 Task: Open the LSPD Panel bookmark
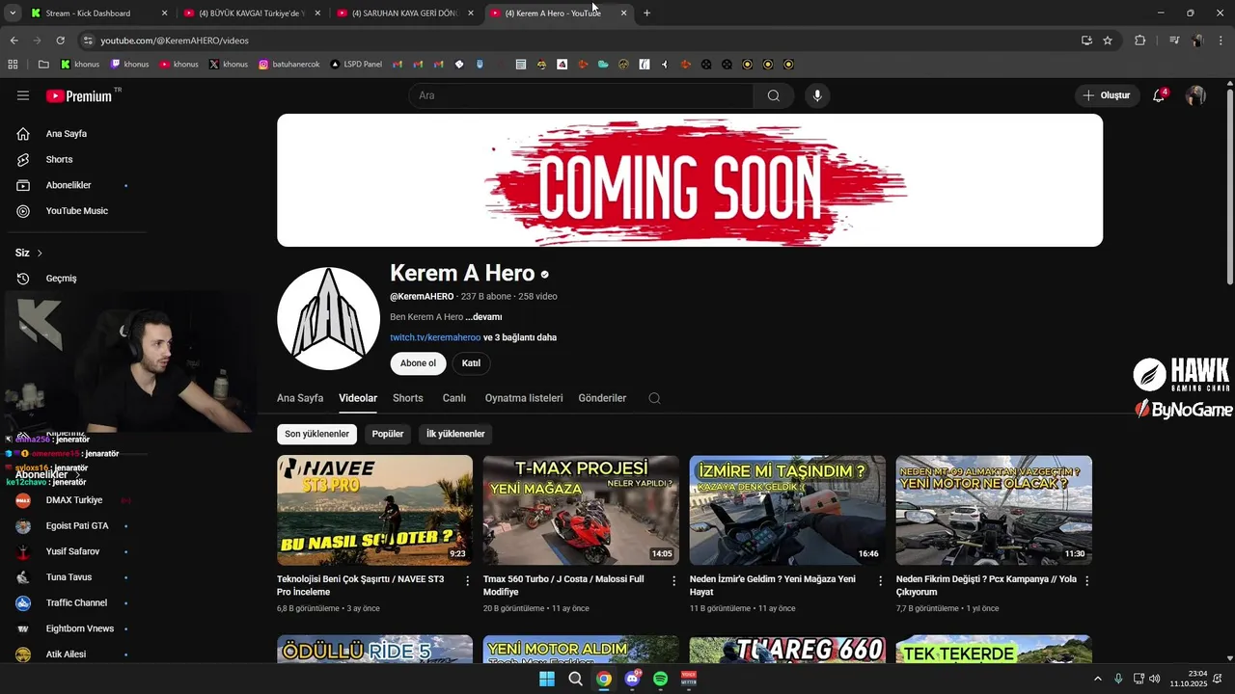[356, 65]
